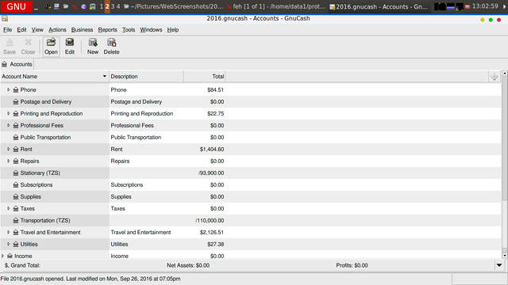Switch to Pictures/WebScreenshots taskbar window
508x285 pixels.
(x=174, y=6)
